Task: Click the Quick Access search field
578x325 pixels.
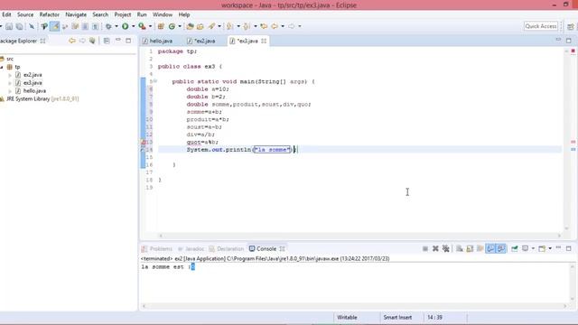Action: coord(541,26)
